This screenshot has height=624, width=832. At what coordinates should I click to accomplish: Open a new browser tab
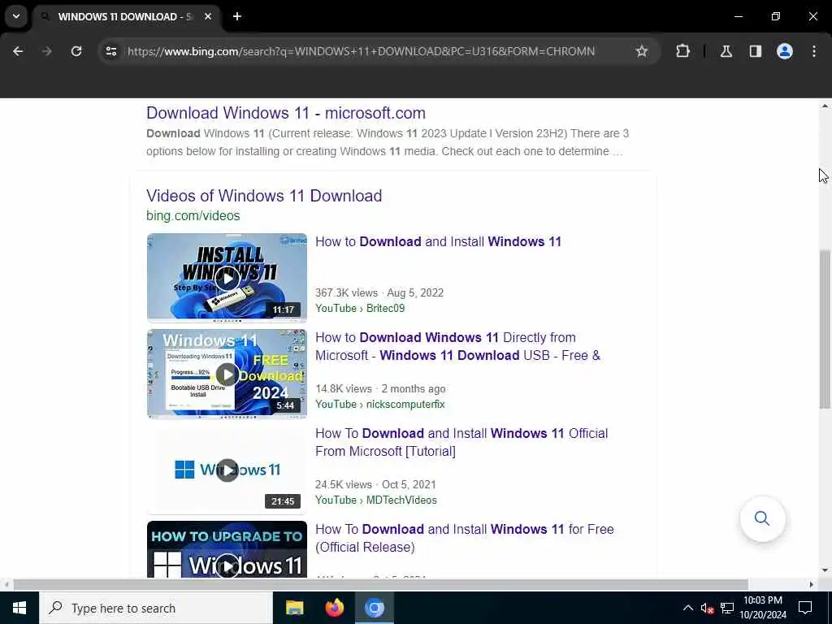click(x=237, y=16)
